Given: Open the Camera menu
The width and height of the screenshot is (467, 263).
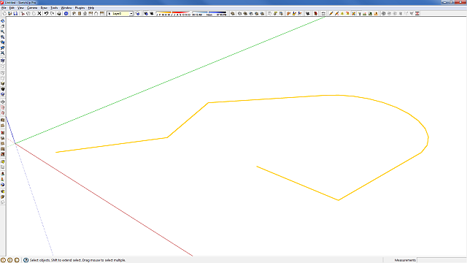Looking at the screenshot, I should click(32, 8).
